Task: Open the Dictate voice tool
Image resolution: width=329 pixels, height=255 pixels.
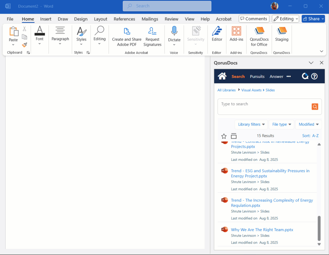Action: [174, 36]
